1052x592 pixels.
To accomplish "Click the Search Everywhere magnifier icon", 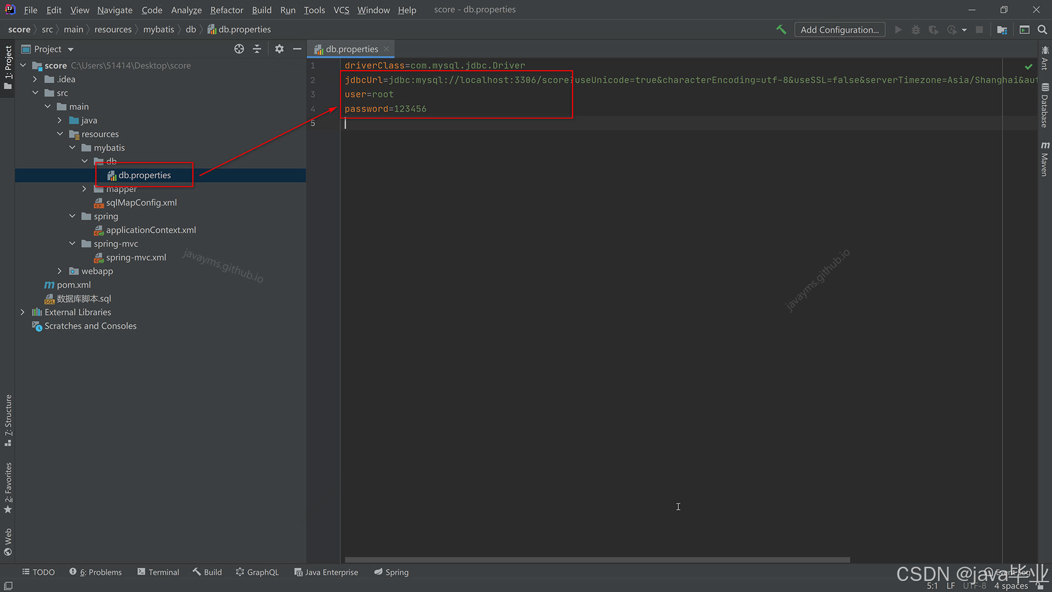I will point(1042,29).
